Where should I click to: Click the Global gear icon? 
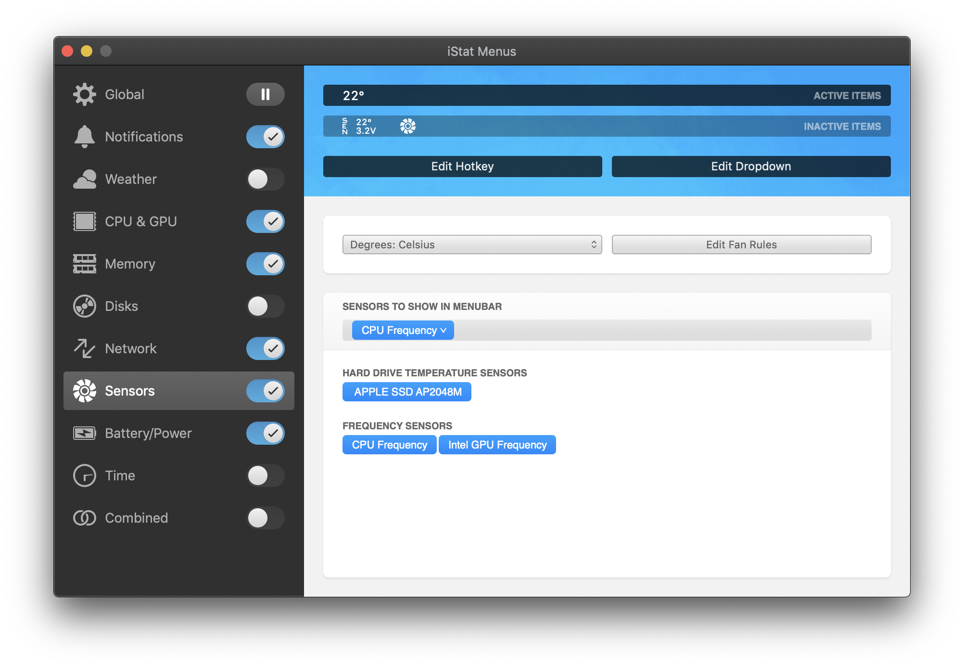(x=85, y=94)
